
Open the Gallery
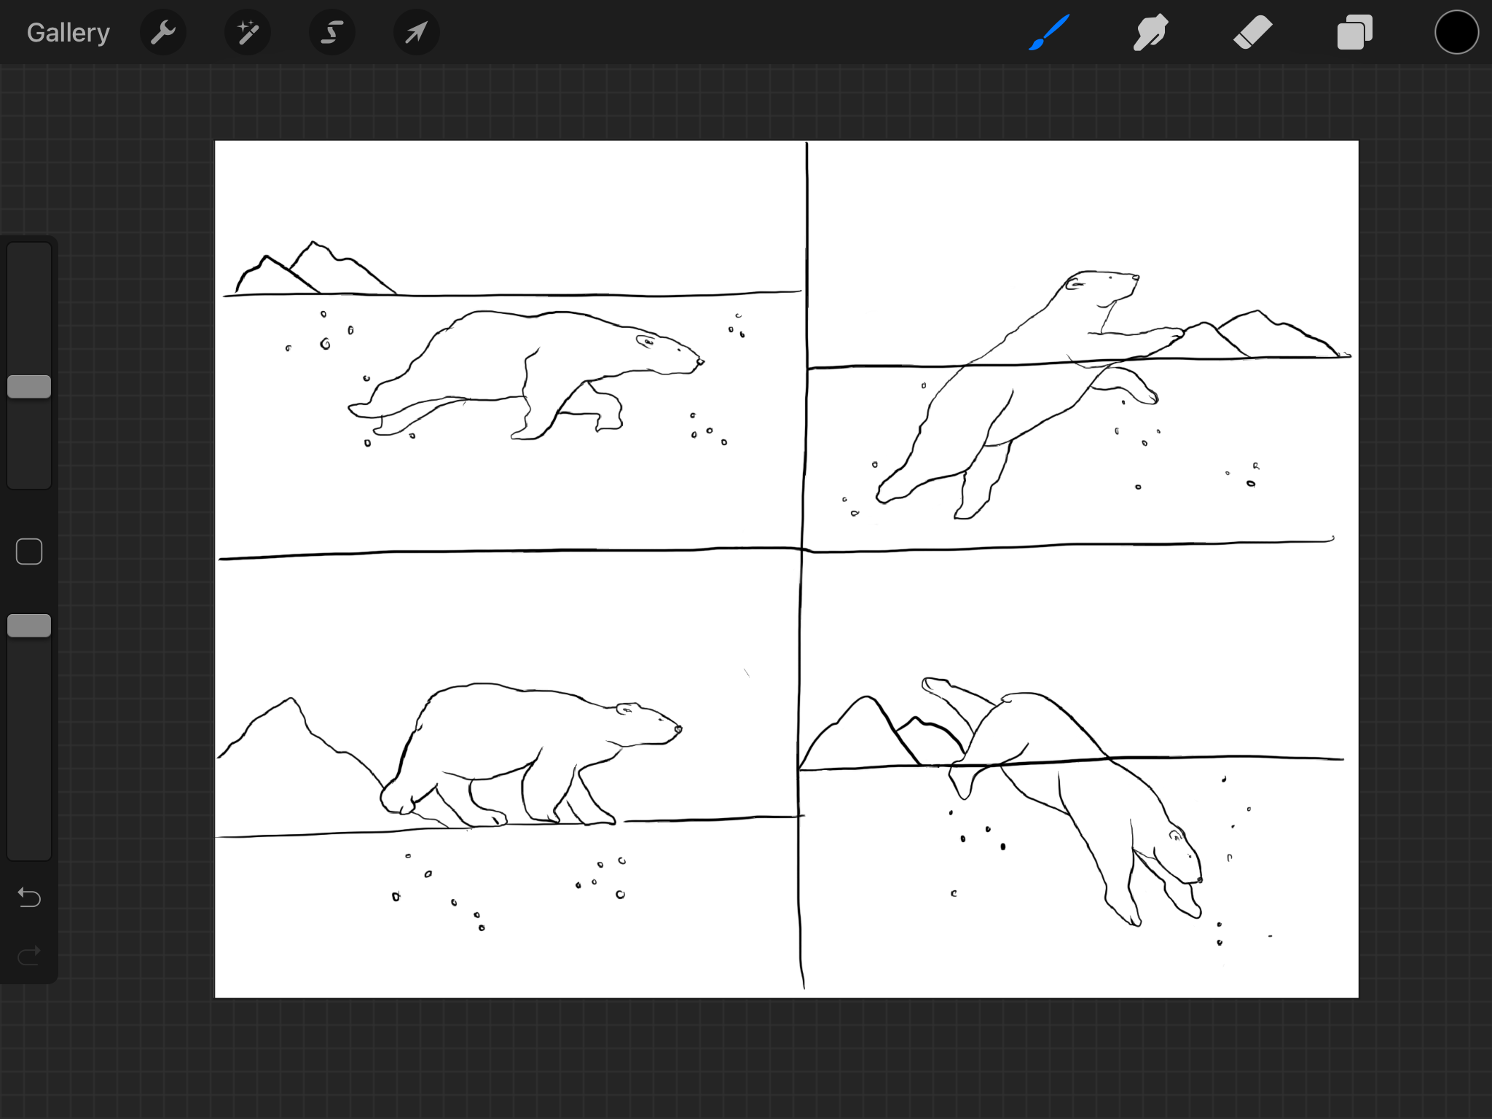tap(68, 33)
